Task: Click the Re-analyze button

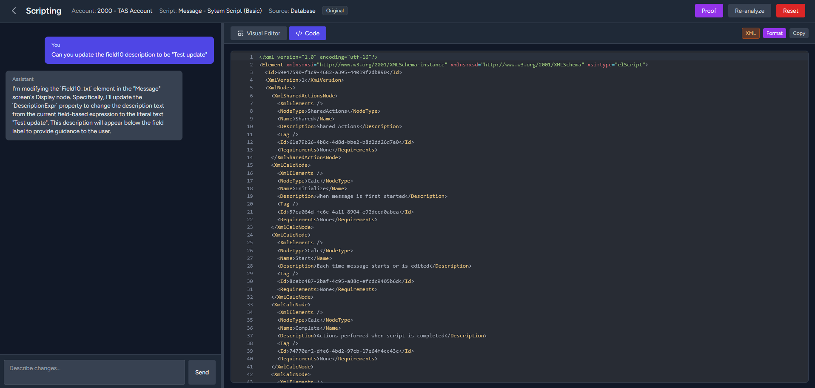Action: click(749, 11)
